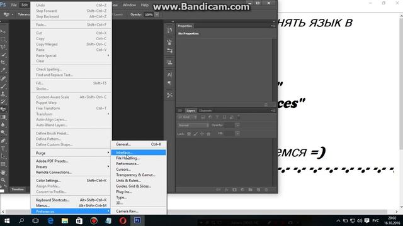Image resolution: width=403 pixels, height=226 pixels.
Task: Choose Color Settings... from Edit menu
Action: pos(71,181)
